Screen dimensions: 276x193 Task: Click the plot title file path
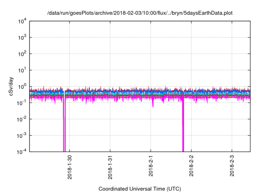click(x=140, y=13)
